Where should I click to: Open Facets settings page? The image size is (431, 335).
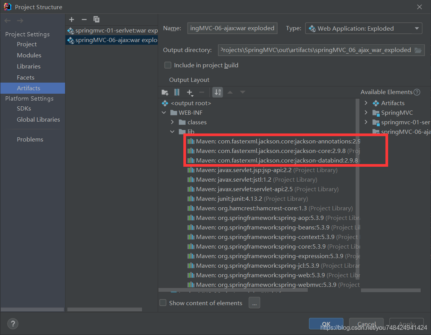point(26,77)
